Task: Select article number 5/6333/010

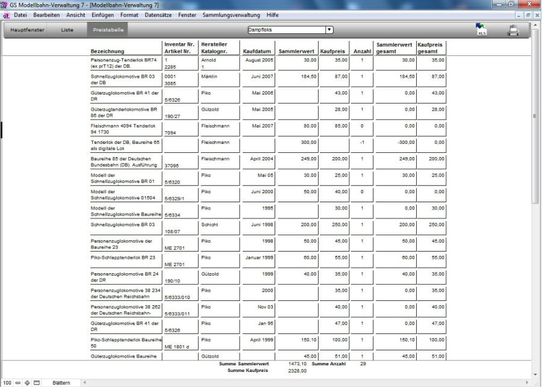Action: tap(177, 297)
